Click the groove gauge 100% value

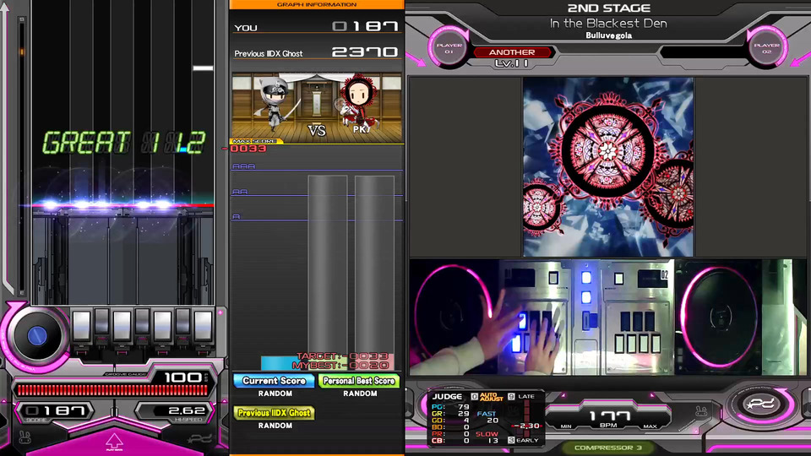[x=185, y=378]
